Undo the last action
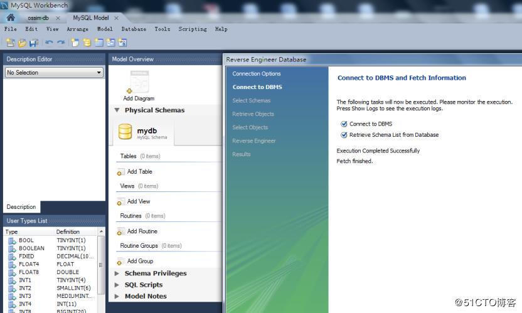Viewport: 522px width, 313px height. (49, 42)
